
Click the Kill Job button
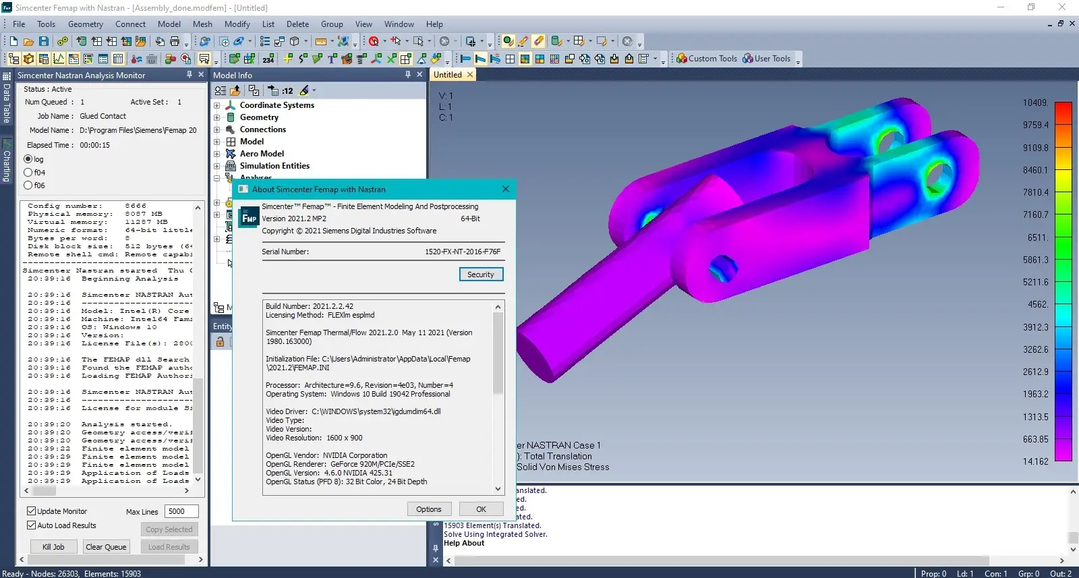tap(53, 547)
